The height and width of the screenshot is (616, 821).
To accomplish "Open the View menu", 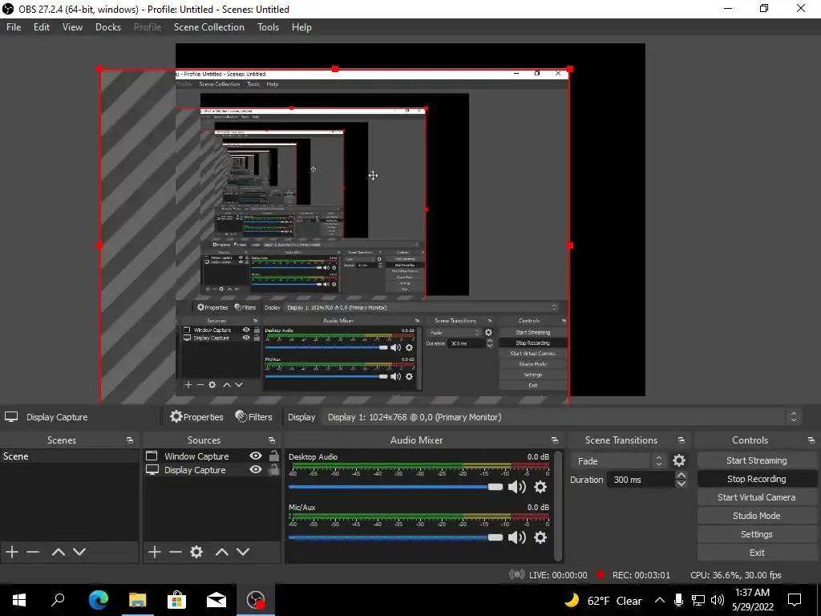I will (x=72, y=27).
